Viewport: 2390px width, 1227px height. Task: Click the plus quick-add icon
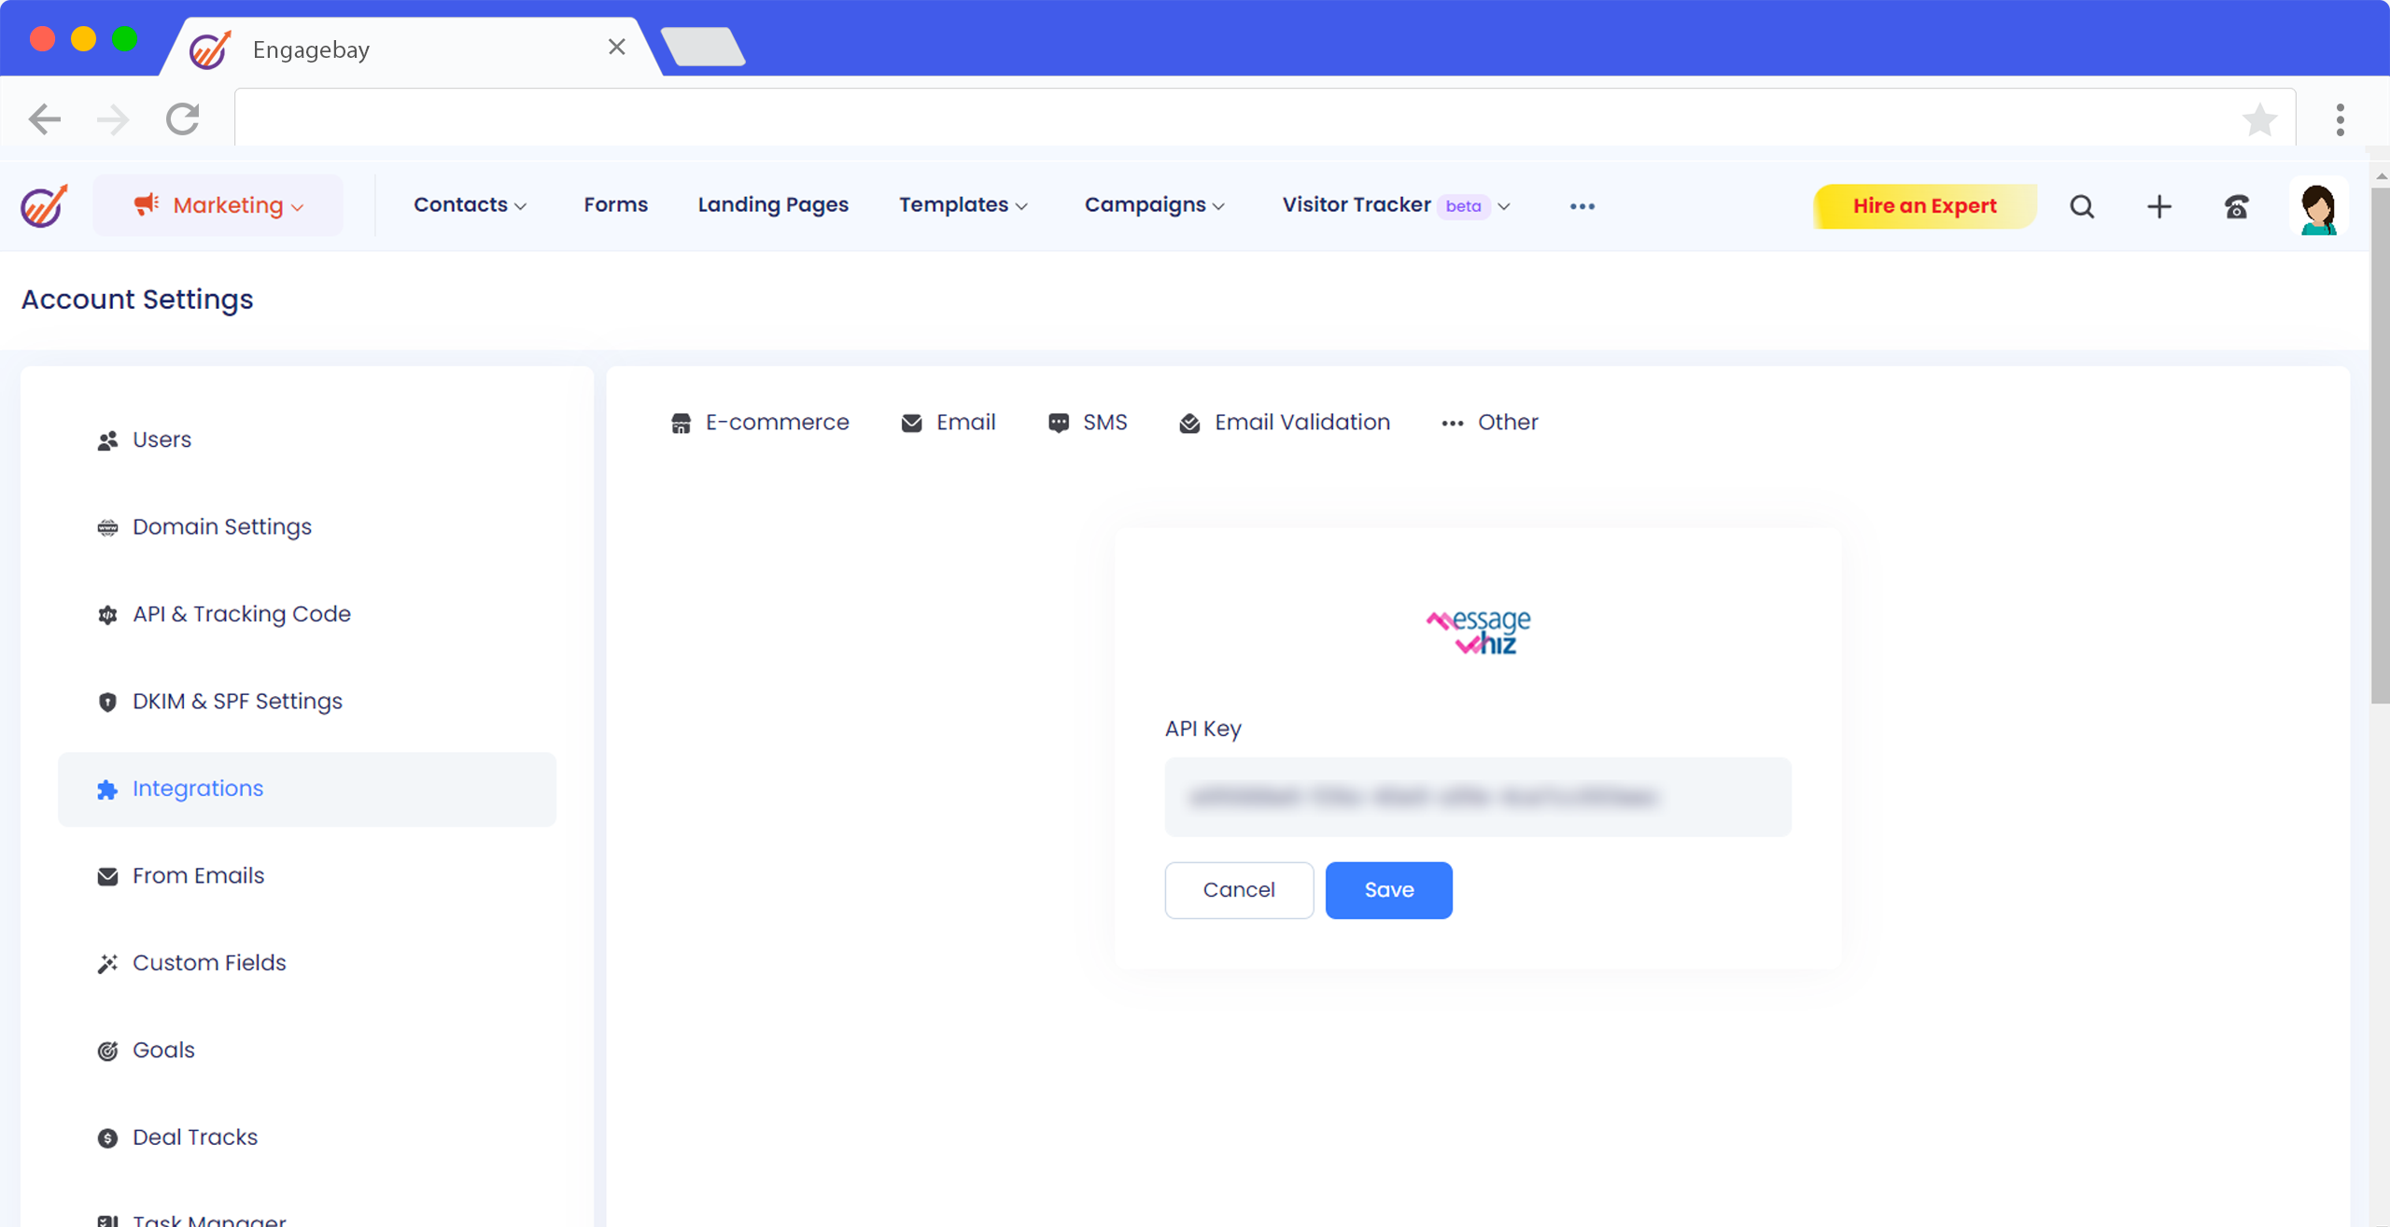2159,206
